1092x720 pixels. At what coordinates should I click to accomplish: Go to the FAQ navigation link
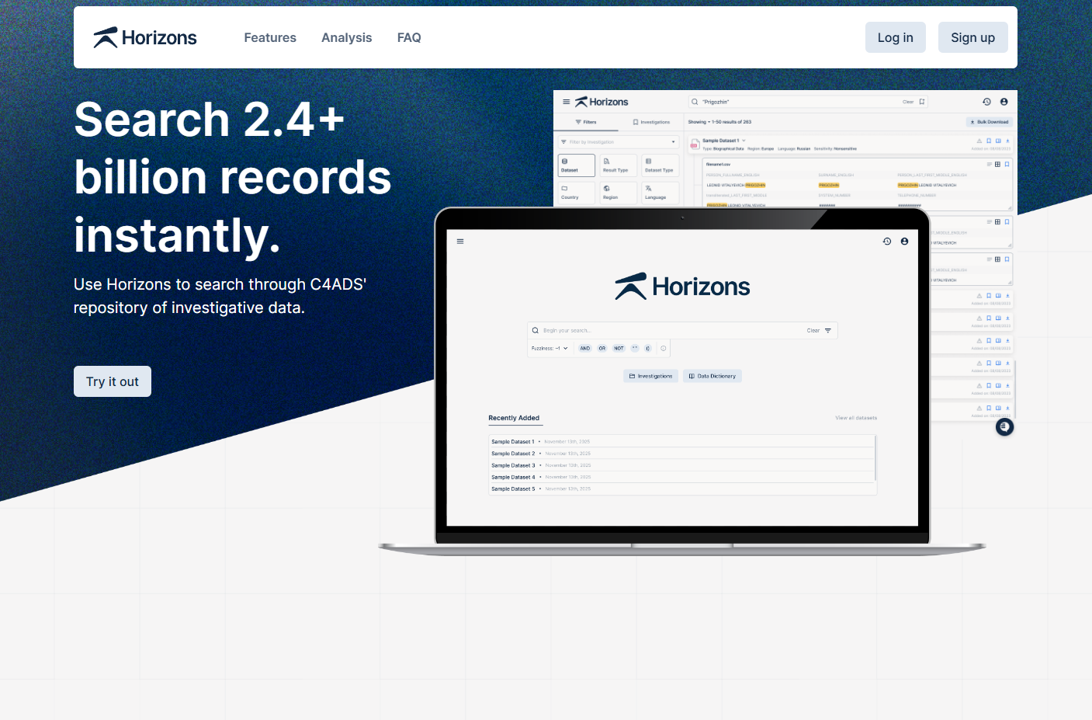point(409,37)
